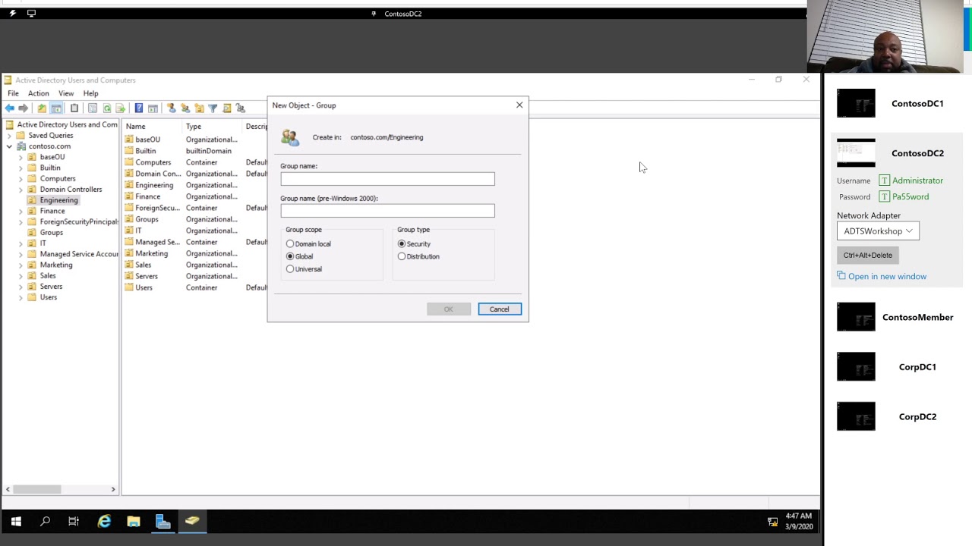Open the Action menu
Viewport: 972px width, 546px height.
click(x=38, y=93)
